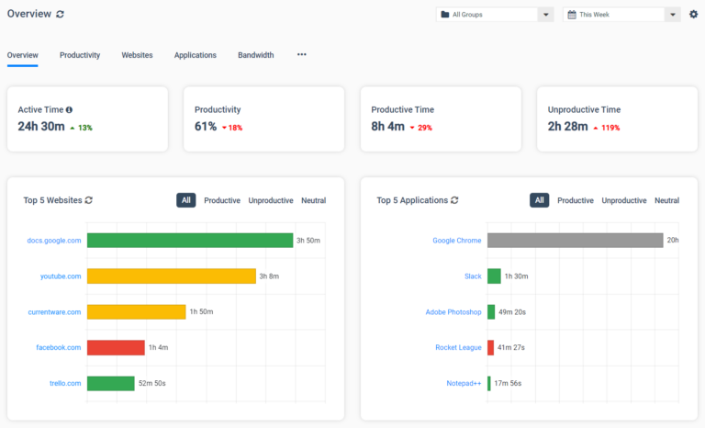
Task: Refresh the Overview dashboard with the title icon
Action: tap(60, 14)
